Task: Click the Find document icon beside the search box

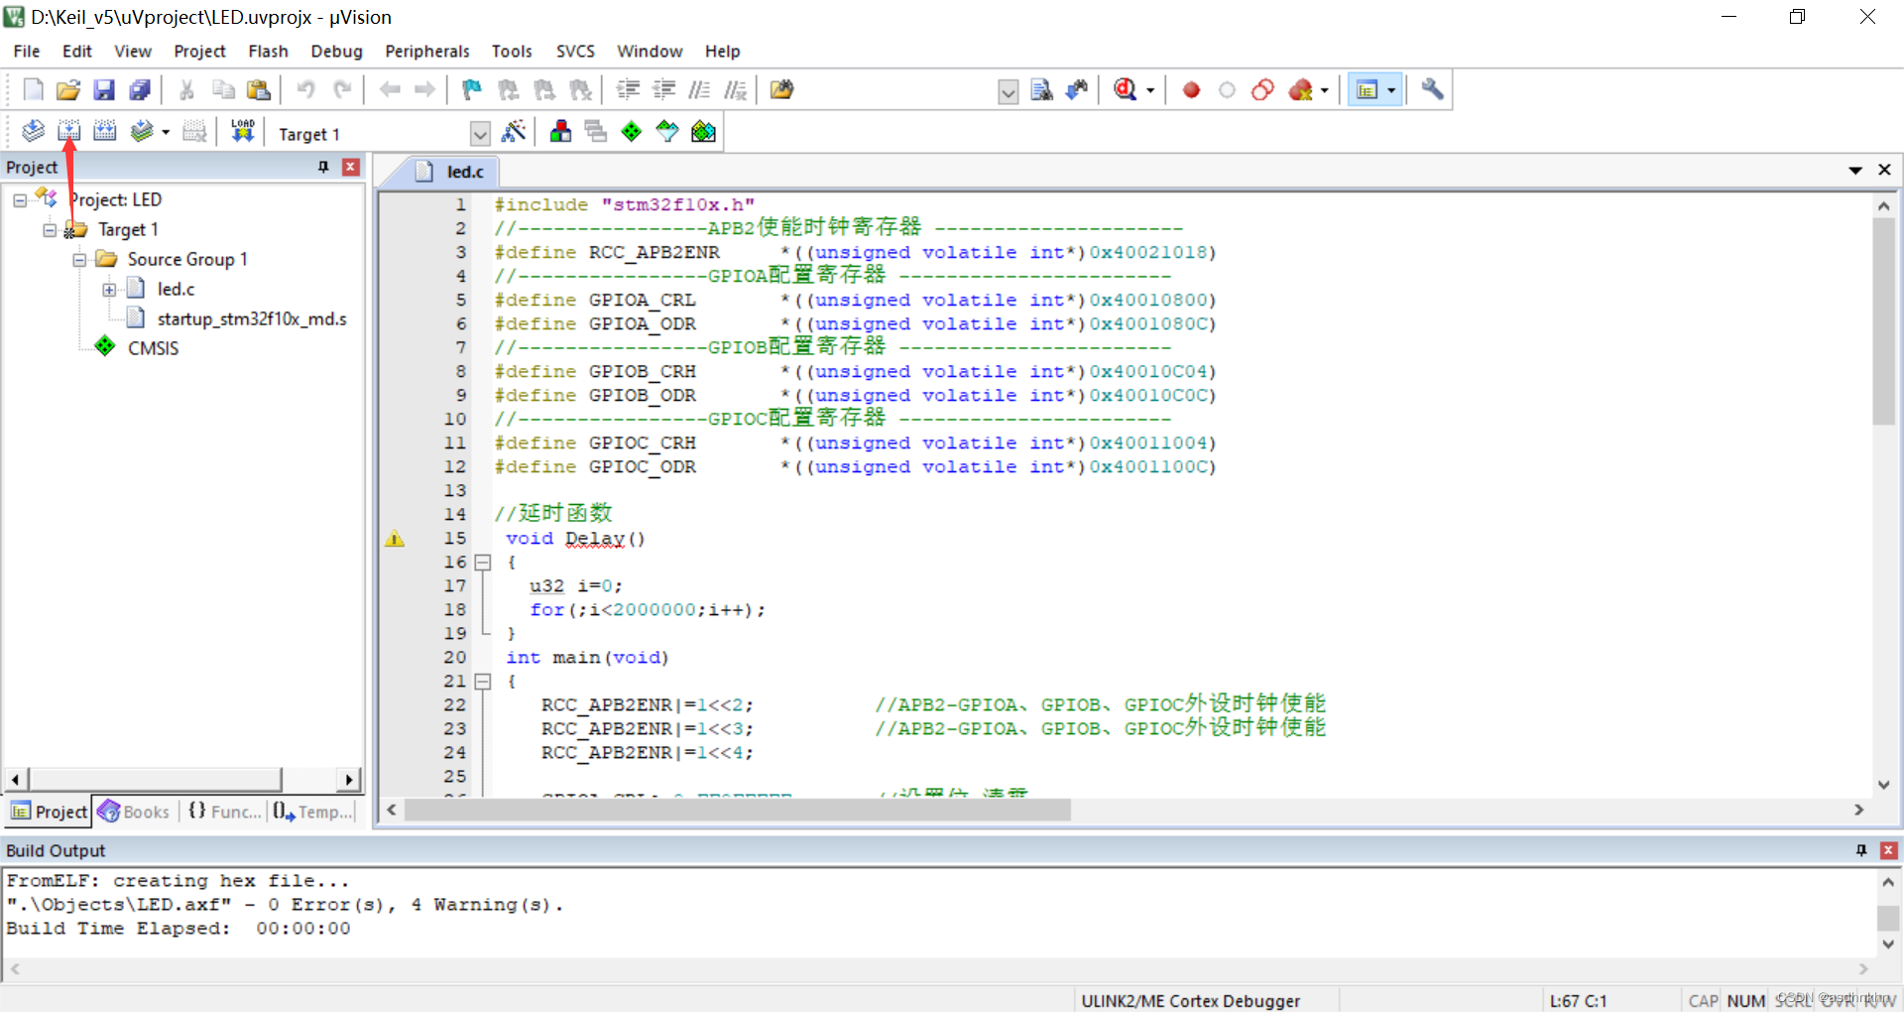Action: [1041, 90]
